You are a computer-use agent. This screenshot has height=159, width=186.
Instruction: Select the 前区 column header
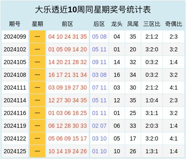67,24
